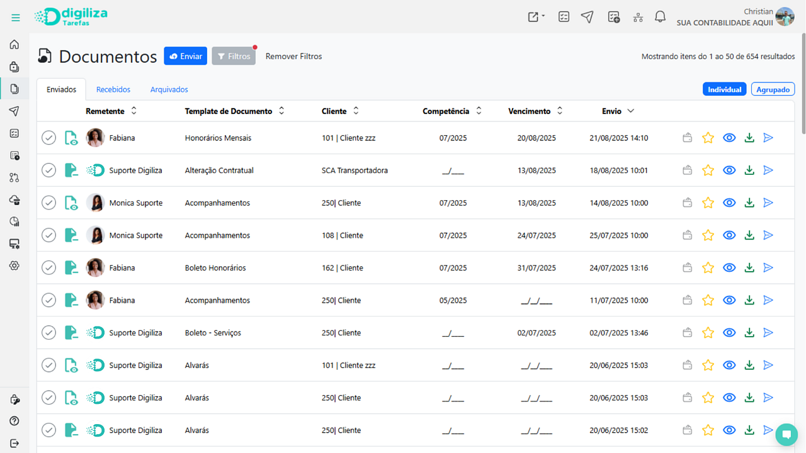806x453 pixels.
Task: Download the Honorários Mensais document
Action: [749, 138]
